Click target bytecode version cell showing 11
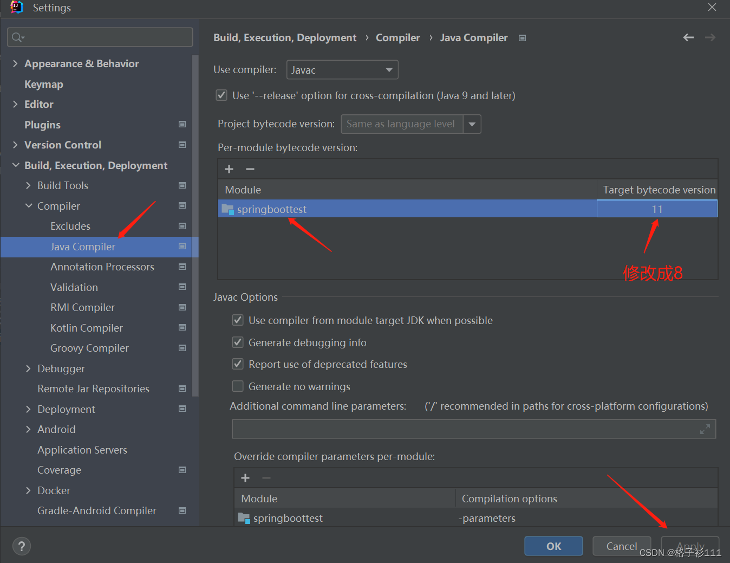Viewport: 730px width, 563px height. coord(657,209)
